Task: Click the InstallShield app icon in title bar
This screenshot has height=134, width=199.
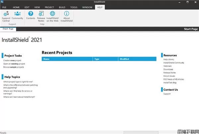Action: 2,2
